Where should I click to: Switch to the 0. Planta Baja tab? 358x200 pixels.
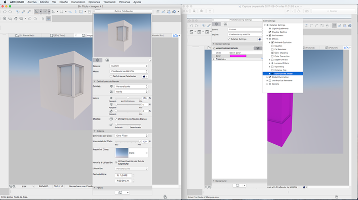tap(25, 35)
